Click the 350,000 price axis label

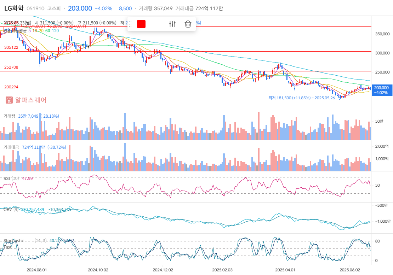coord(382,34)
